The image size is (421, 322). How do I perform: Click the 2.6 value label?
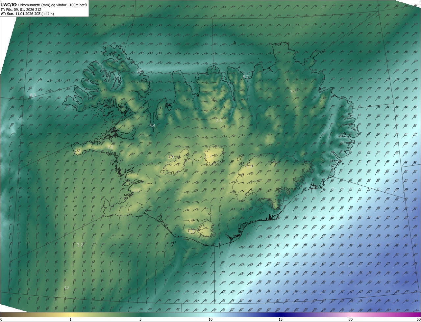(x=219, y=121)
